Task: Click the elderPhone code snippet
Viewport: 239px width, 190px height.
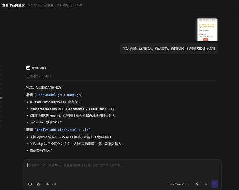Action: tap(97, 109)
